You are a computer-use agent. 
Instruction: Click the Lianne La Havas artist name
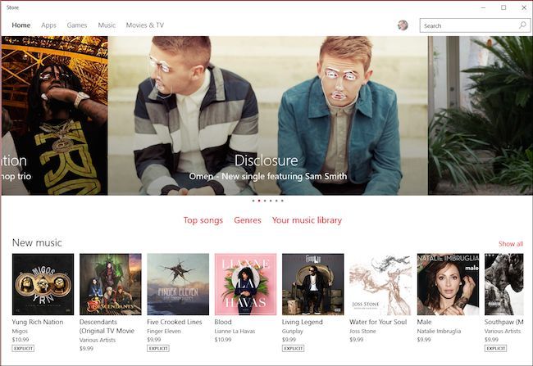point(235,331)
